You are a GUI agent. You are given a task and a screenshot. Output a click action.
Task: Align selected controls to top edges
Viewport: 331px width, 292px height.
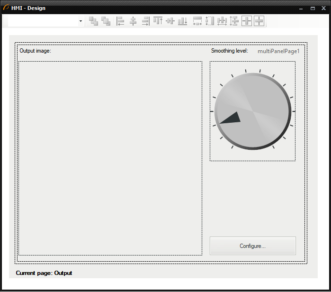coord(158,21)
